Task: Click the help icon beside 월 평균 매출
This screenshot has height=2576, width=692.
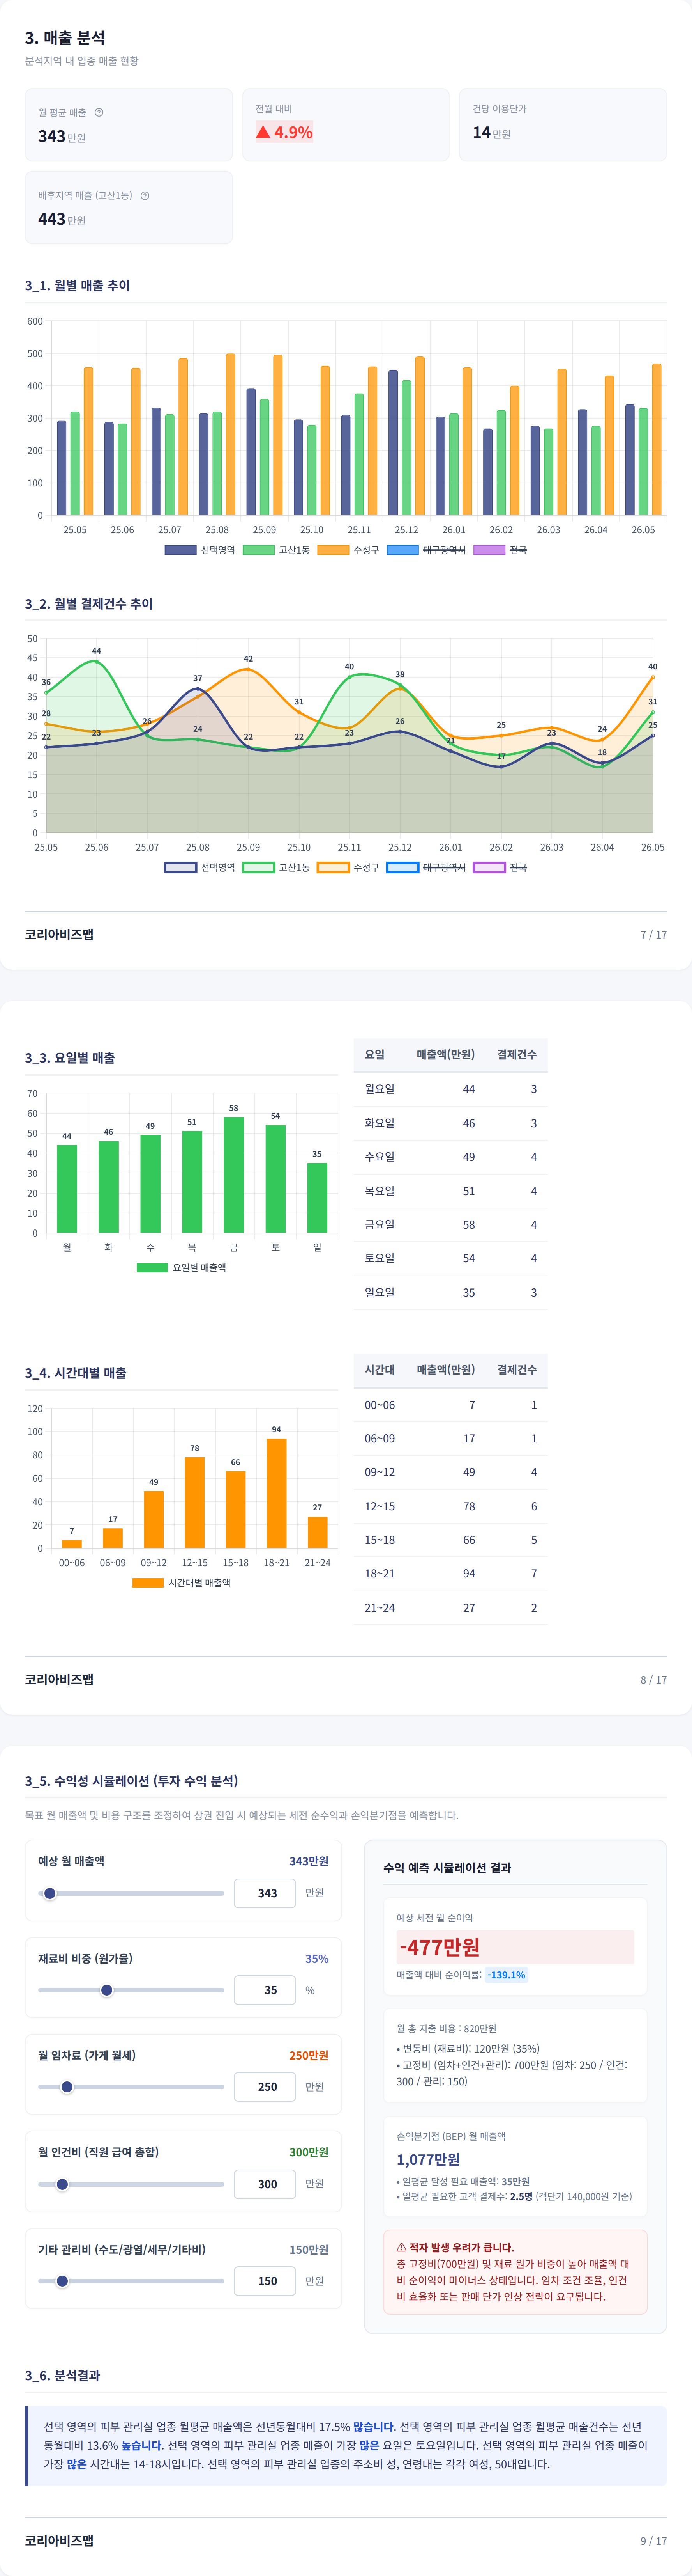Action: pyautogui.click(x=99, y=113)
